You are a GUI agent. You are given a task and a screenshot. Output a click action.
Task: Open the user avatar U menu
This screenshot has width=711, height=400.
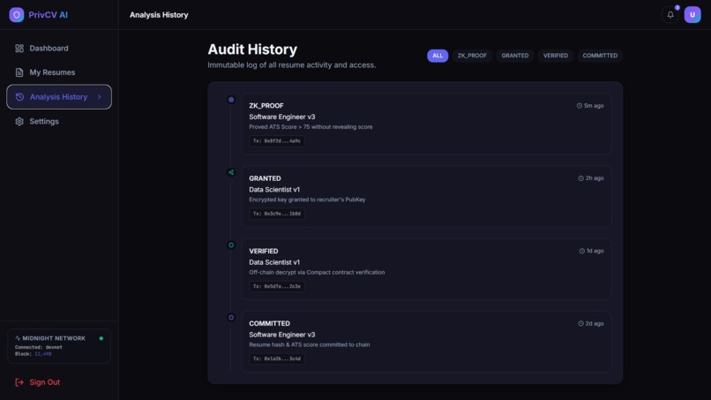pyautogui.click(x=692, y=14)
